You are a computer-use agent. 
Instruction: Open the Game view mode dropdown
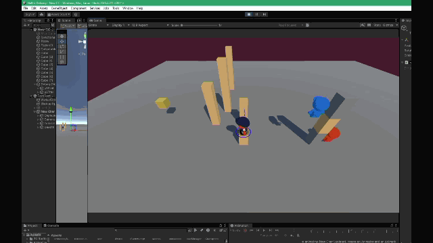pyautogui.click(x=99, y=25)
